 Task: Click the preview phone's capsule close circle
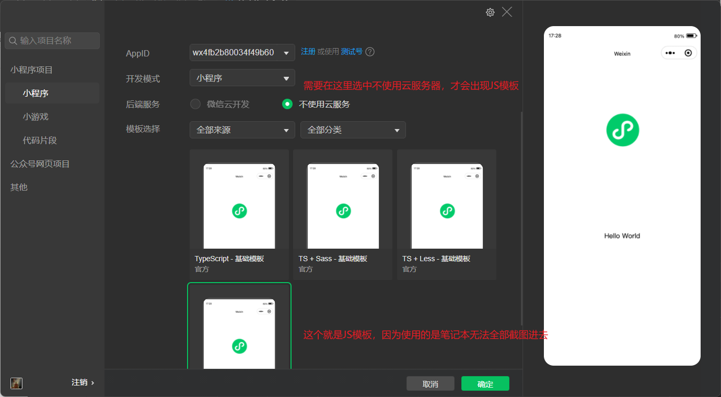[688, 53]
